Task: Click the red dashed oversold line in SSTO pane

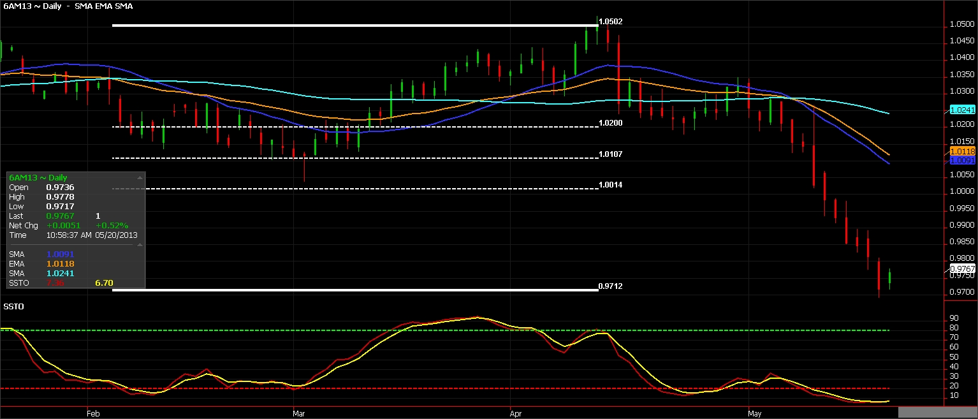Action: pos(445,388)
